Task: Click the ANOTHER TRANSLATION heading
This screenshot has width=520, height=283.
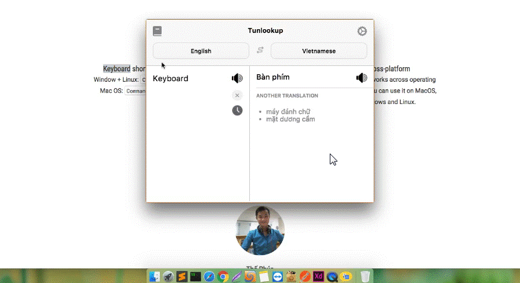Action: 287,96
